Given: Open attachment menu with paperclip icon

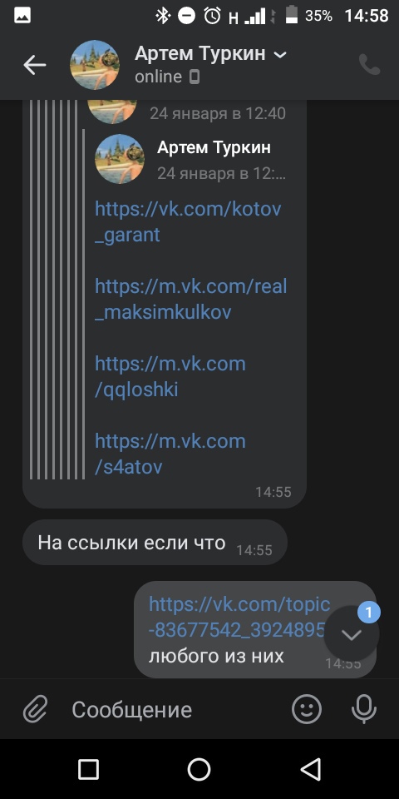Looking at the screenshot, I should (36, 709).
